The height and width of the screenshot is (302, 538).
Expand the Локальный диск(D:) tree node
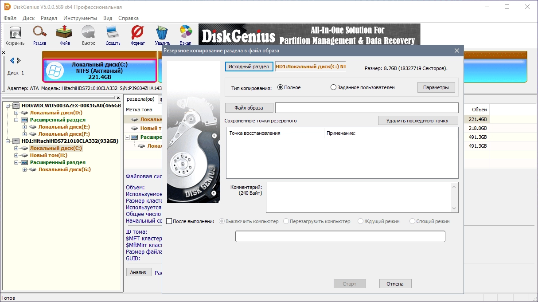(16, 113)
